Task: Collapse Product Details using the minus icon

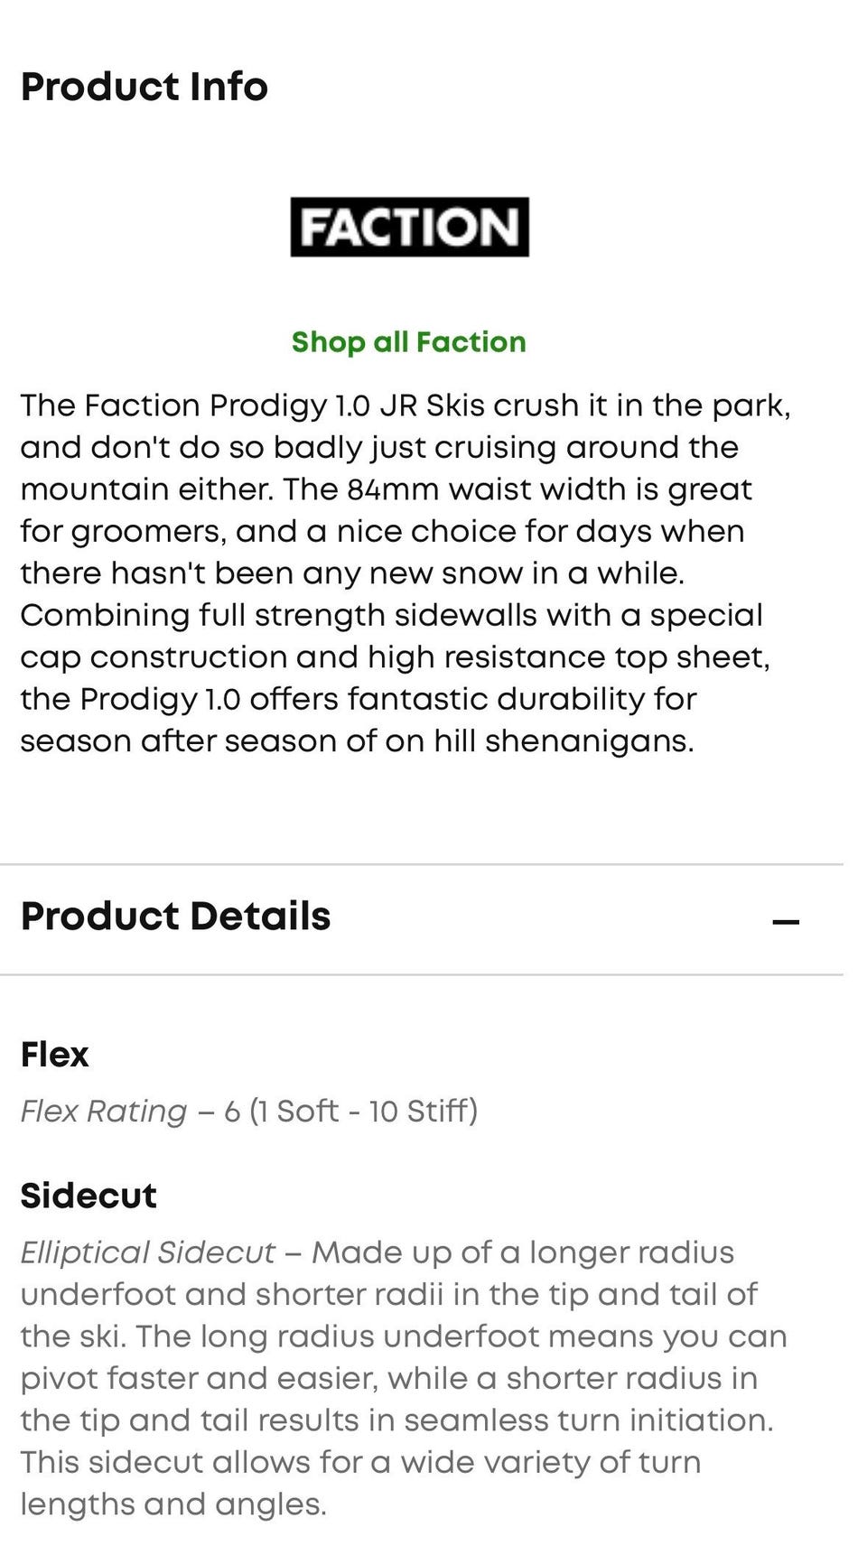Action: point(786,922)
